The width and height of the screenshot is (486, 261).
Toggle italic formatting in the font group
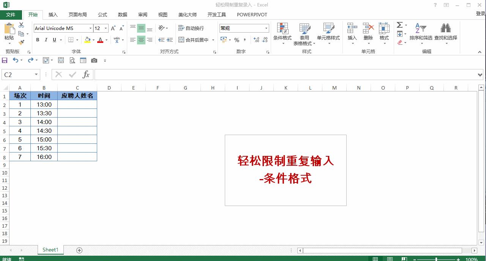46,39
